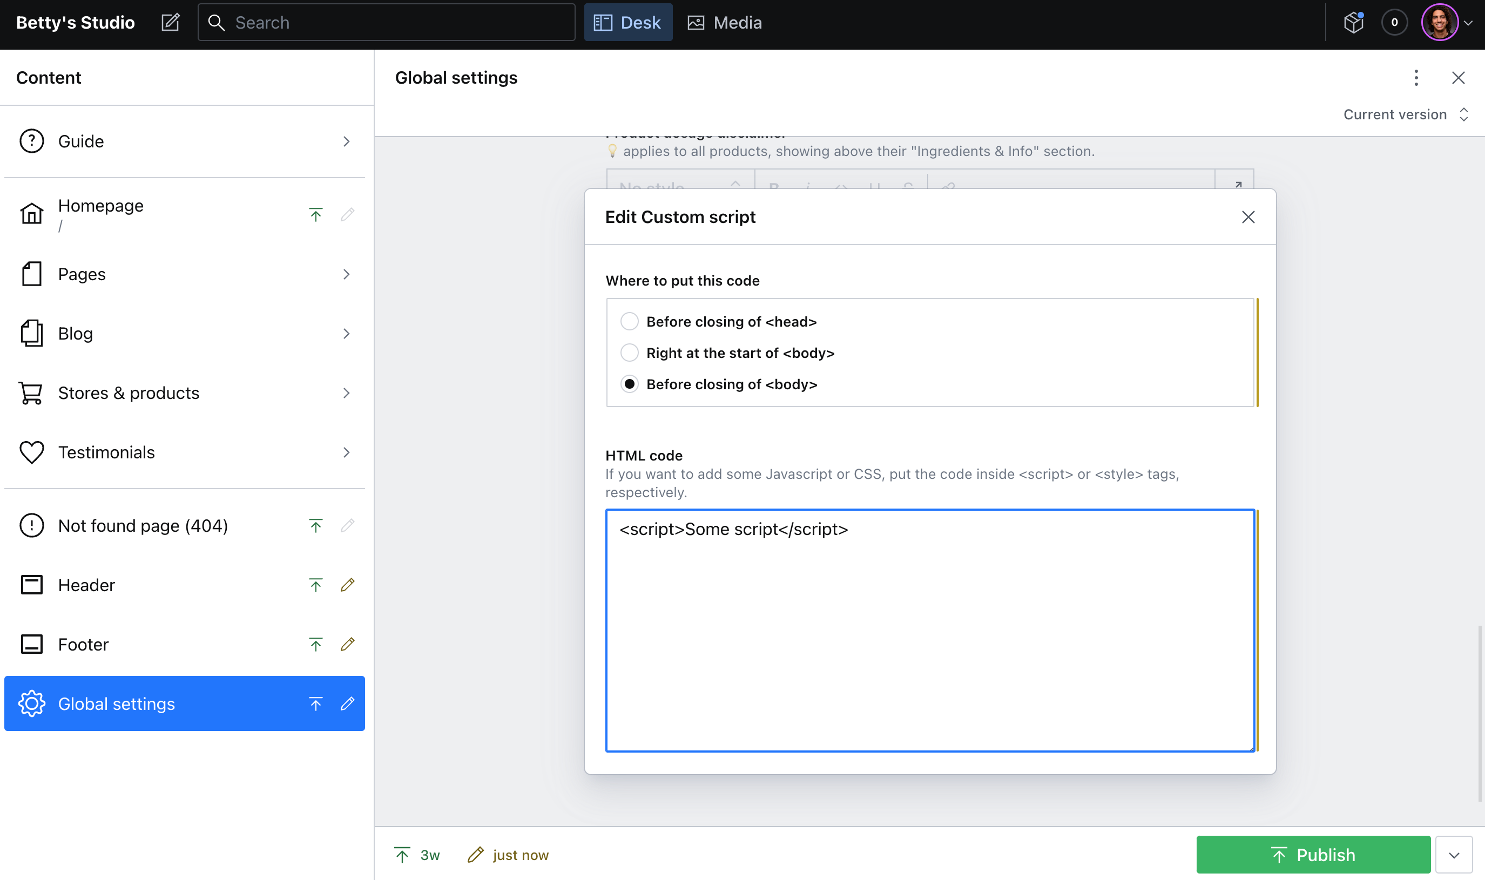The height and width of the screenshot is (880, 1485).
Task: Expand the Current version selector
Action: (1405, 114)
